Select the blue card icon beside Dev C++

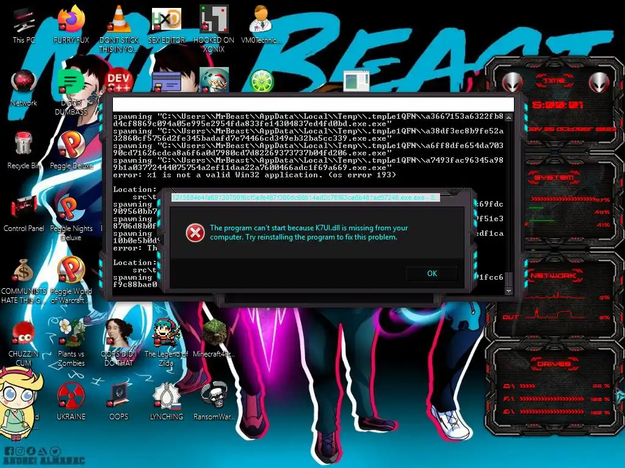167,82
